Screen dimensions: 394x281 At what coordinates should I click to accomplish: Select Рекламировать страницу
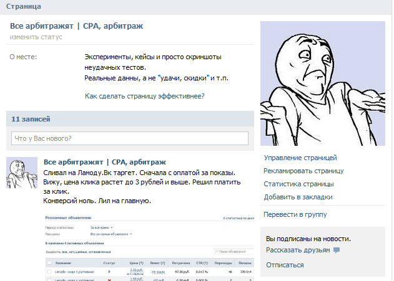point(303,171)
